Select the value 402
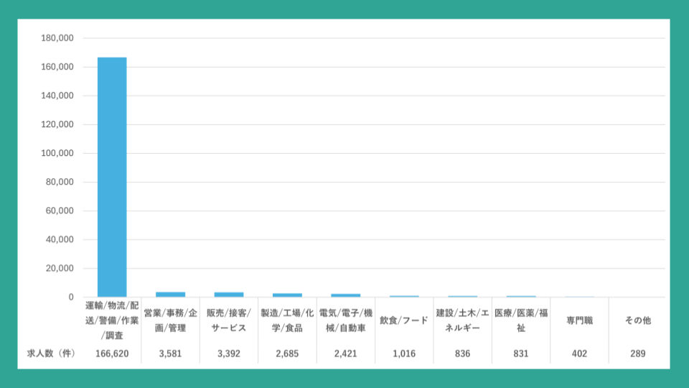The height and width of the screenshot is (388, 689). tap(580, 354)
